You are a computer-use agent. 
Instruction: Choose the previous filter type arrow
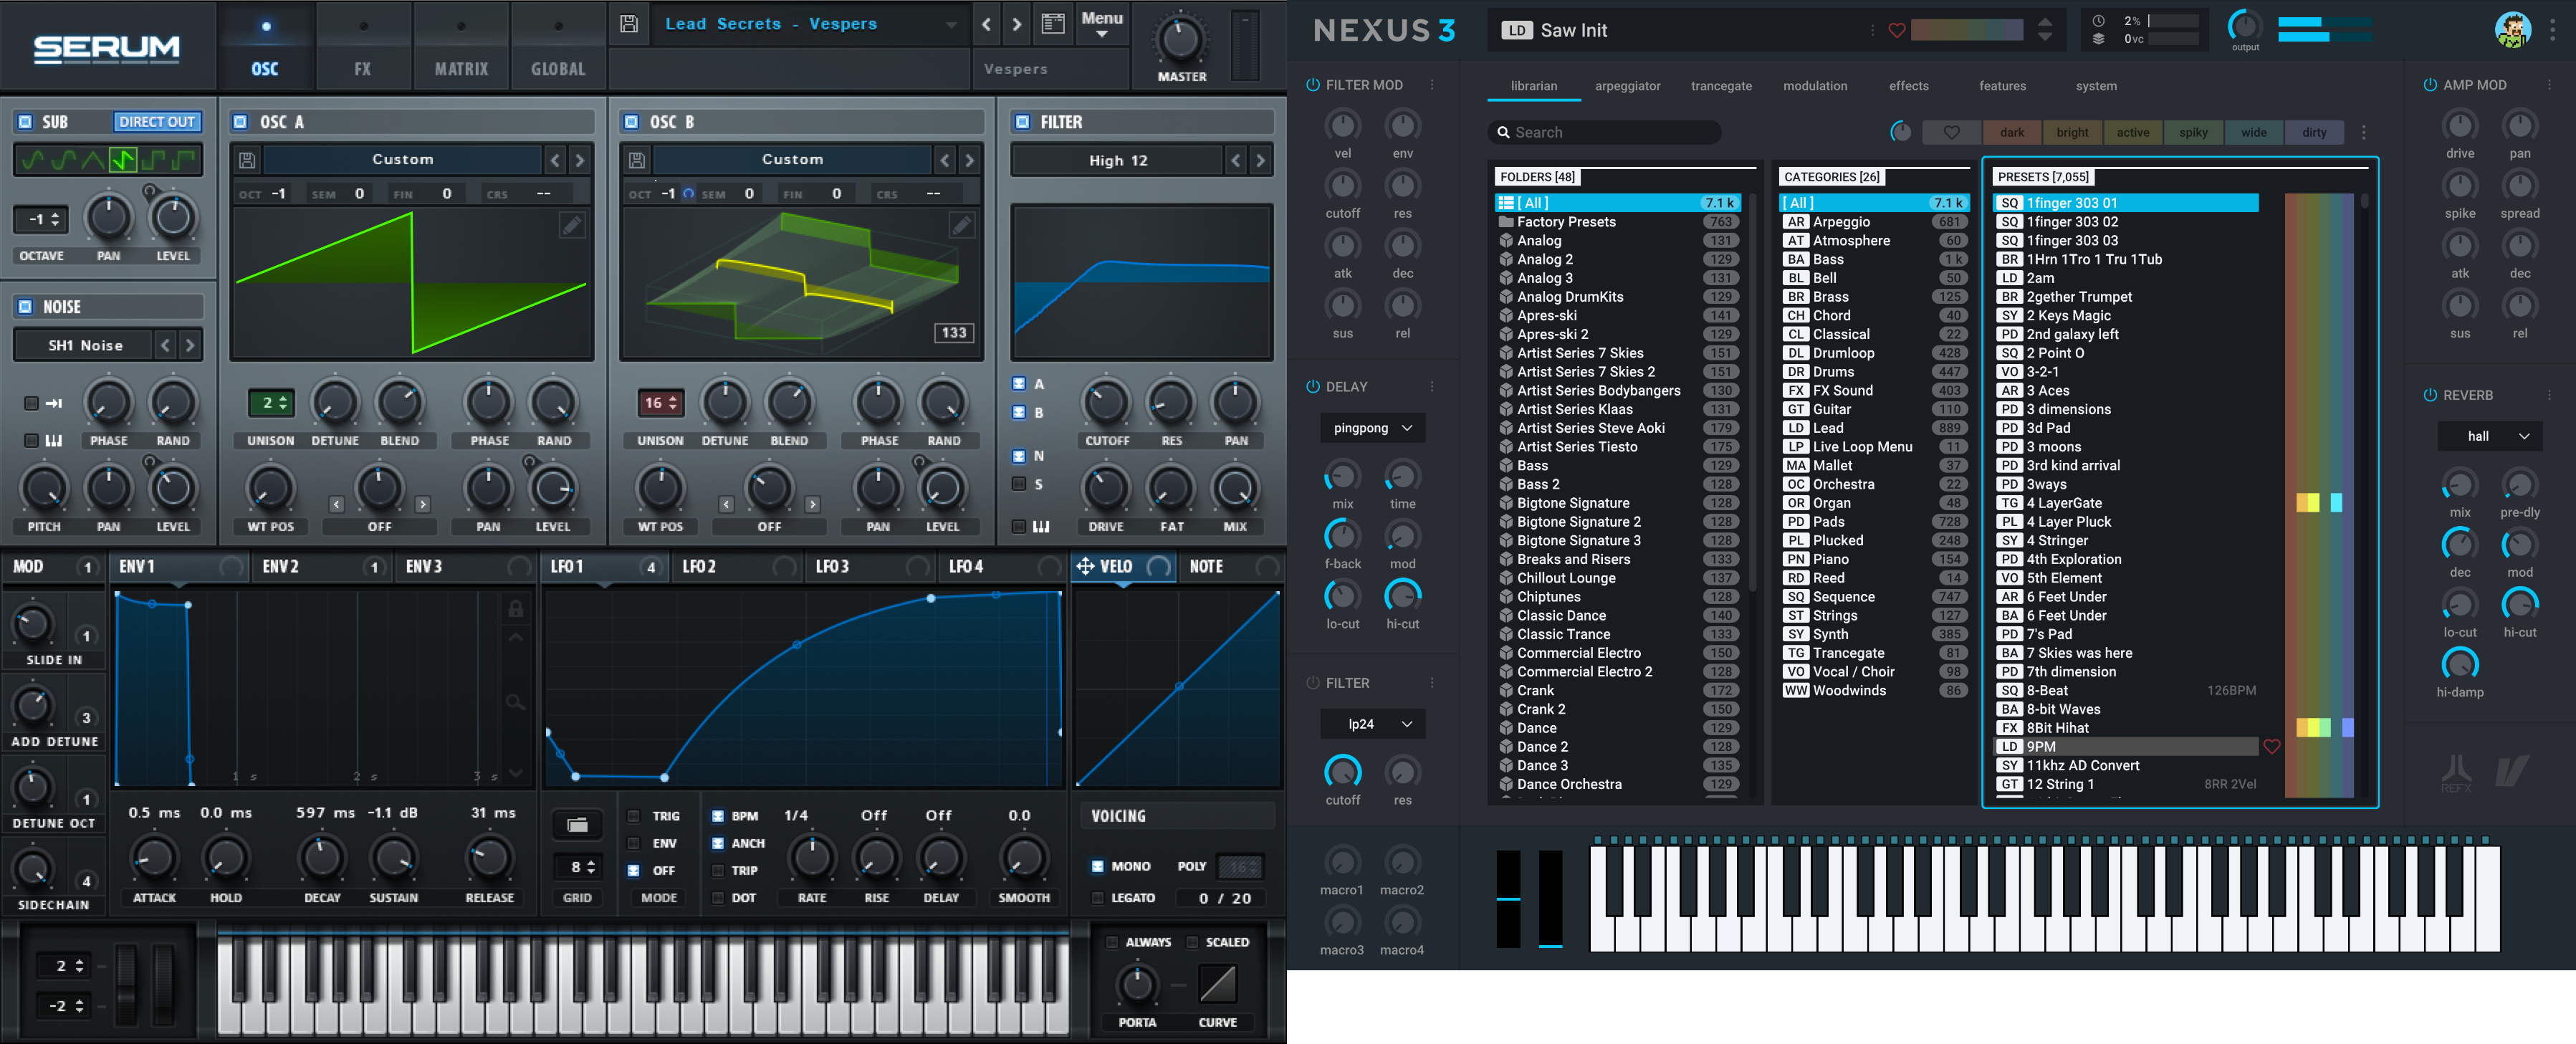1236,160
